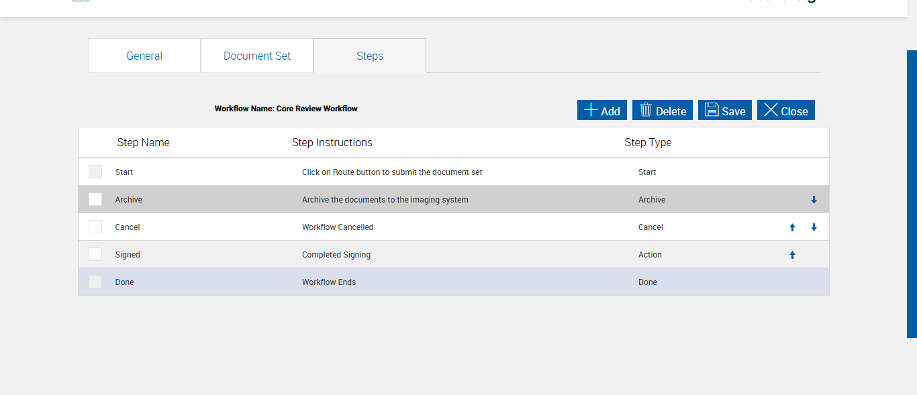Screen dimensions: 917x395
Task: Open the Document Set tab
Action: [x=257, y=56]
